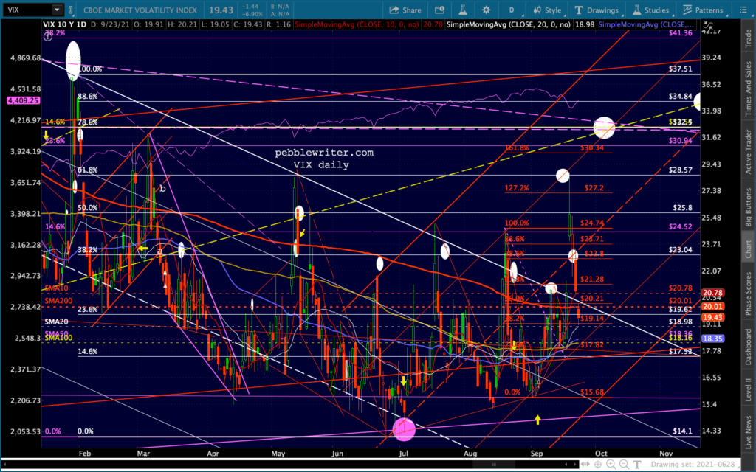The width and height of the screenshot is (756, 472).
Task: Click the Share button
Action: tap(405, 10)
